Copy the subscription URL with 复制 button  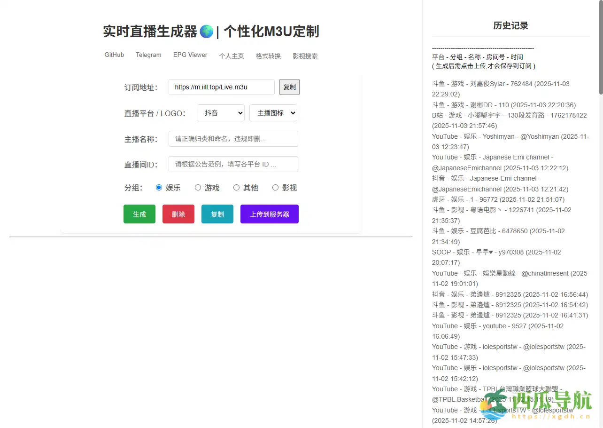pyautogui.click(x=289, y=87)
